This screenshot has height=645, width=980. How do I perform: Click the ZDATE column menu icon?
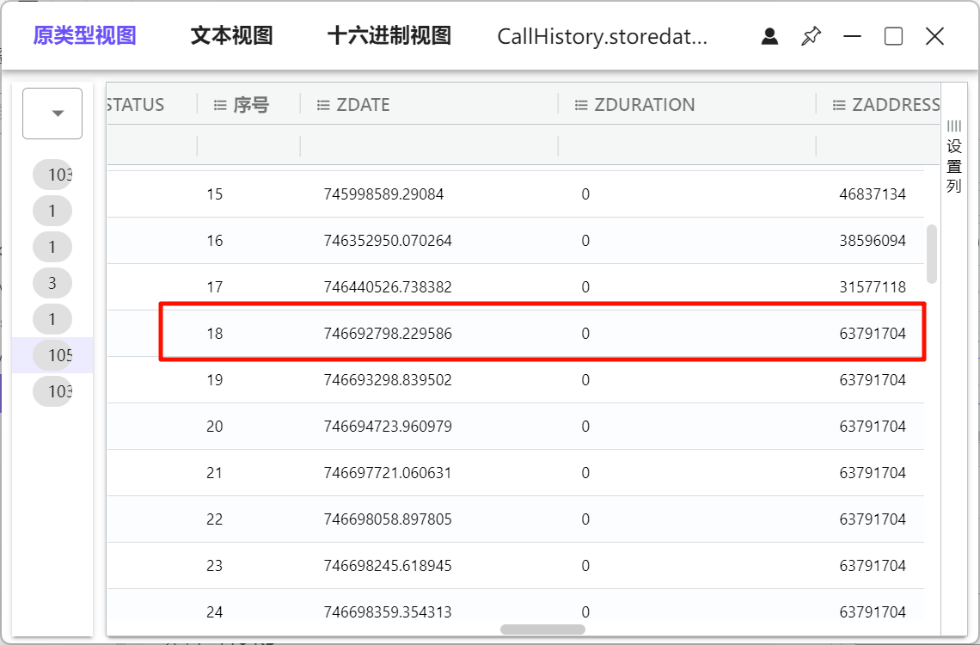(323, 105)
